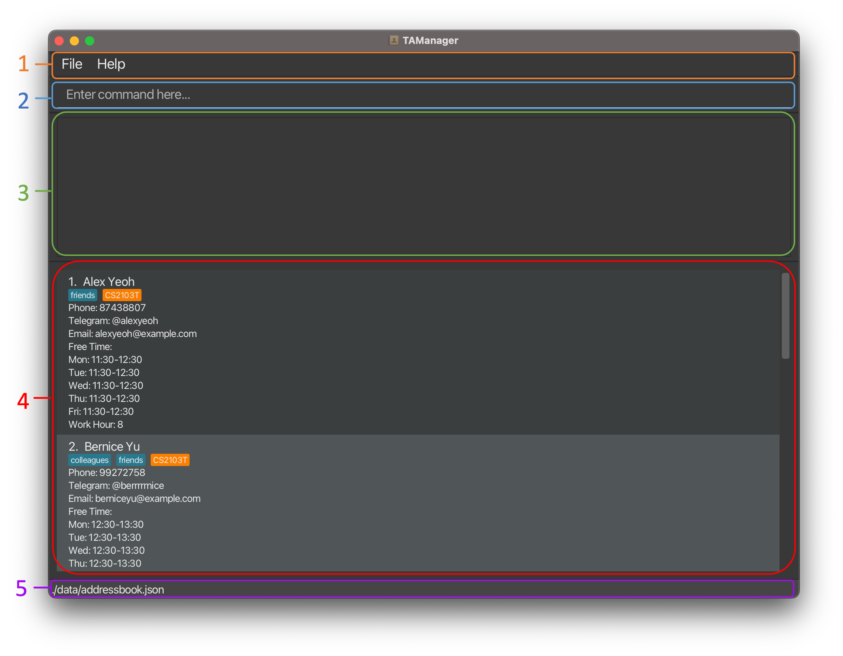Click the colleagues tag under Bernice Yu
Screen dimensions: 843x656
point(89,460)
